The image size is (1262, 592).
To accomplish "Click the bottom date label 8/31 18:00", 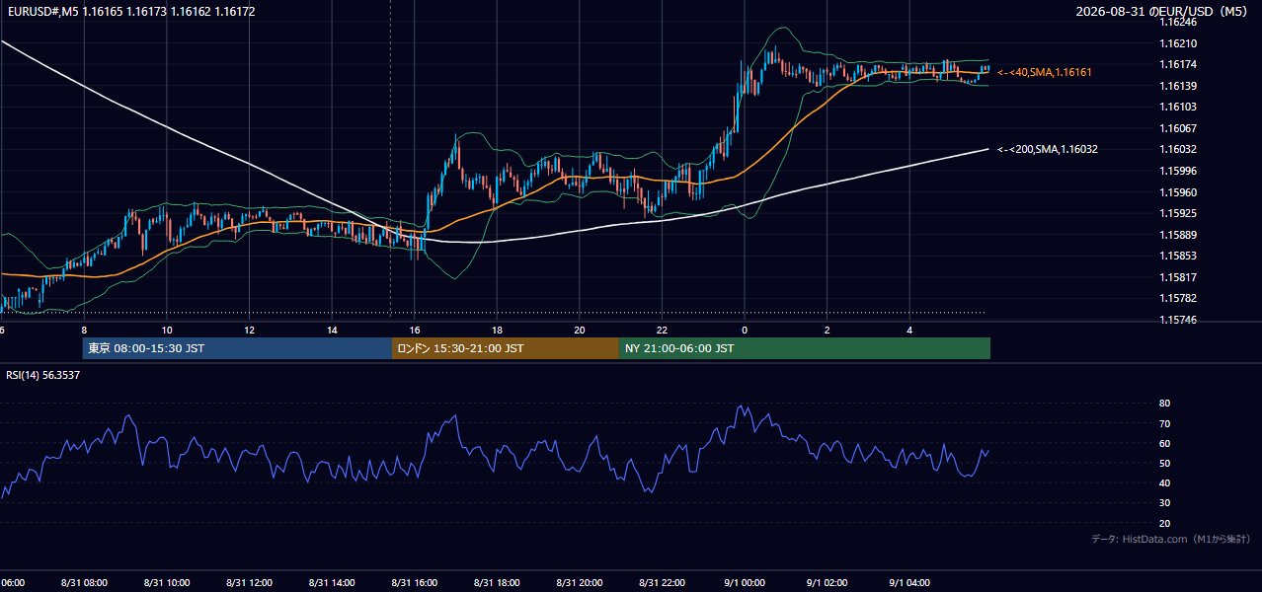I will click(x=497, y=582).
